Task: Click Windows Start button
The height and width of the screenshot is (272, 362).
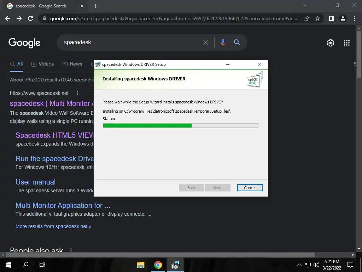Action: point(8,265)
